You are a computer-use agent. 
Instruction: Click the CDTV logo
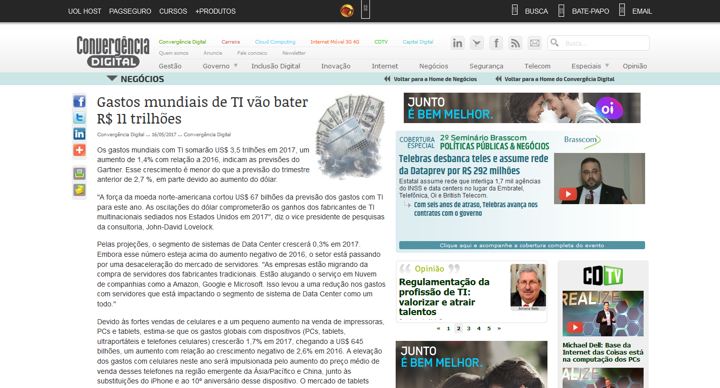coord(603,275)
